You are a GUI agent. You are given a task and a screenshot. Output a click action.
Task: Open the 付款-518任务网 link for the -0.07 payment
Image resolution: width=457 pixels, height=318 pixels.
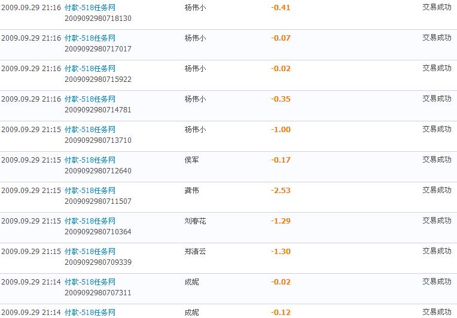90,38
